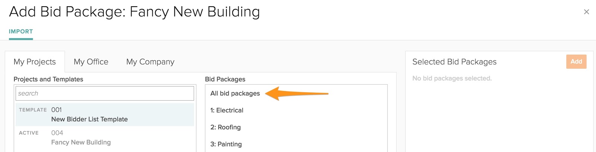Screen dimensions: 596x152
Task: Select All bid packages option
Action: pyautogui.click(x=235, y=93)
